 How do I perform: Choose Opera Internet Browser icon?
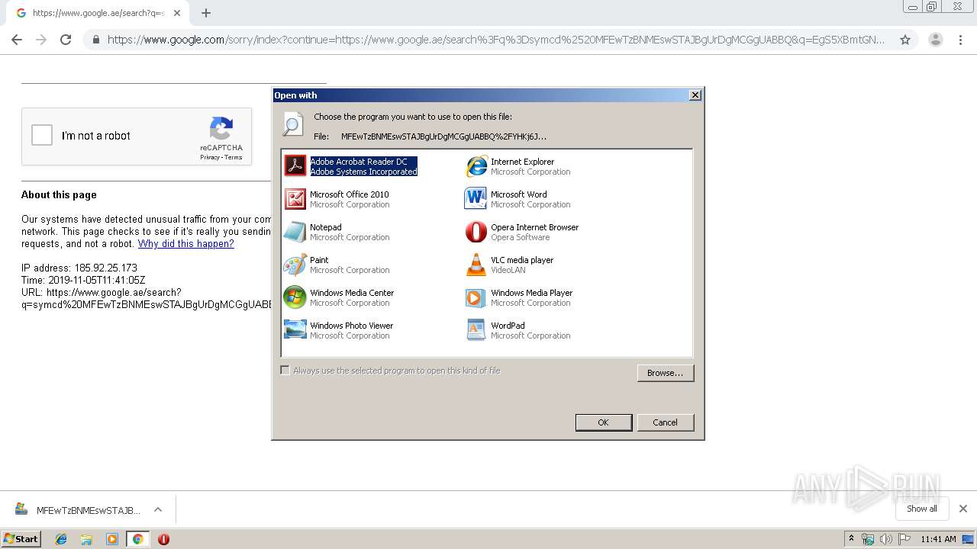coord(476,231)
